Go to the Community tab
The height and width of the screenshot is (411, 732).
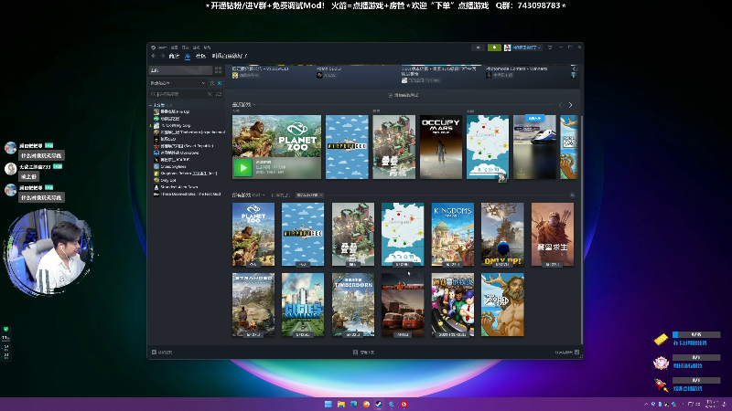200,56
